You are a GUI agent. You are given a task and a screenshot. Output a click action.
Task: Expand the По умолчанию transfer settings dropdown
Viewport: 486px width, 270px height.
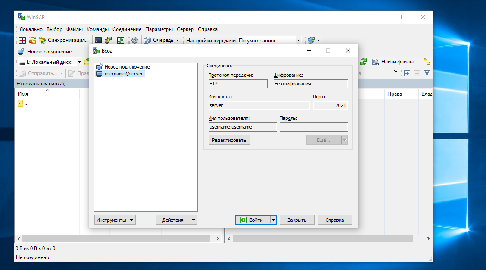[x=299, y=41]
